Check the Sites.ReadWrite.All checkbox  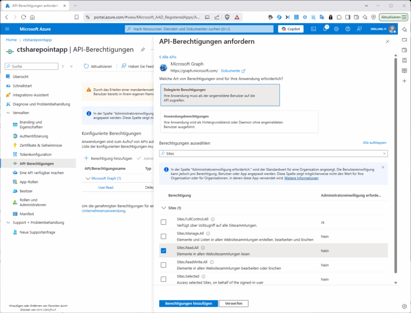(x=163, y=265)
